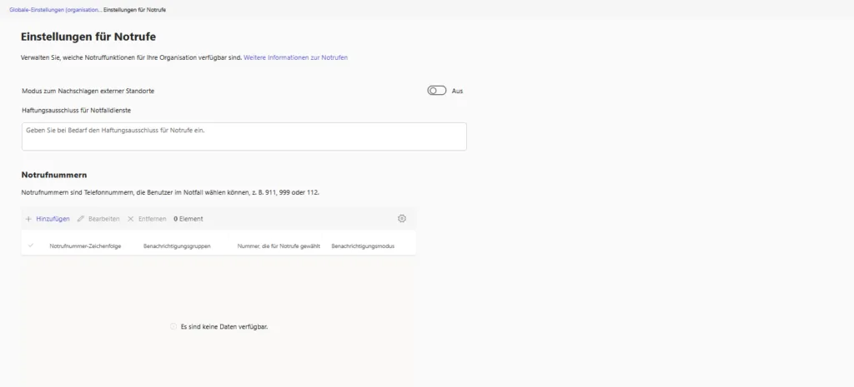Click 'Es sind keine Daten verfügbar.' message
This screenshot has height=387, width=854.
(x=224, y=327)
